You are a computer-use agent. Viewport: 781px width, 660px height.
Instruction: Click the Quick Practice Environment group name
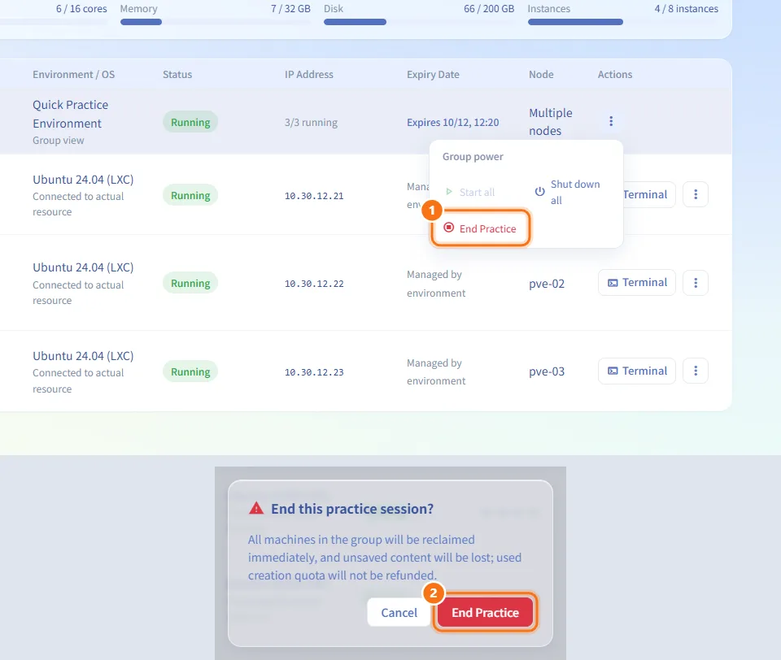click(x=70, y=114)
